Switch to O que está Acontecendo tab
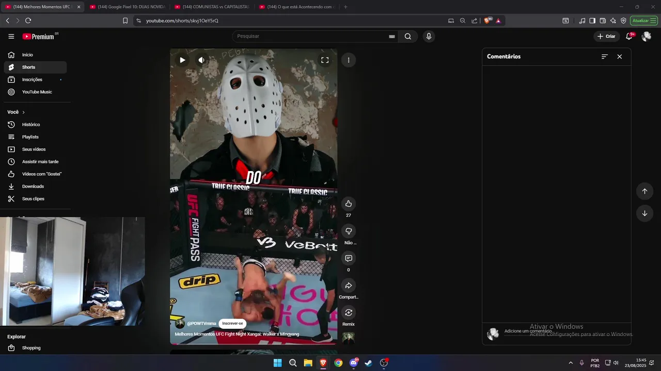Image resolution: width=661 pixels, height=371 pixels. (296, 7)
